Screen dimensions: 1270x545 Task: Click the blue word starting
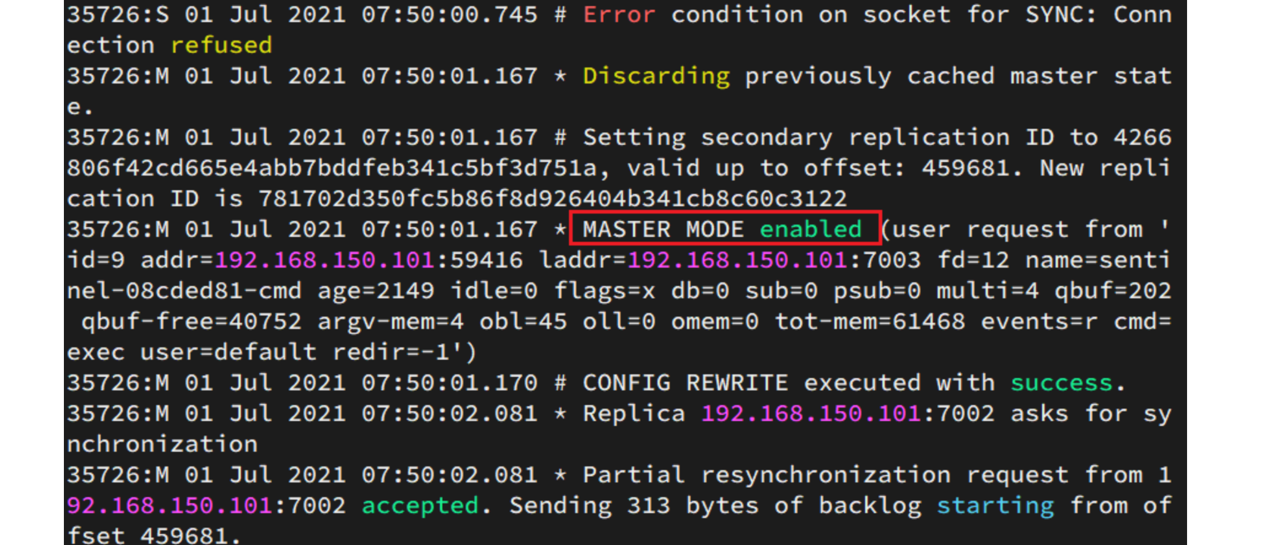click(995, 506)
